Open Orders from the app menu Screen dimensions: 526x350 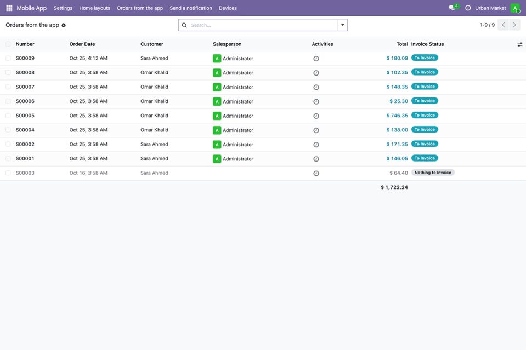(x=140, y=8)
